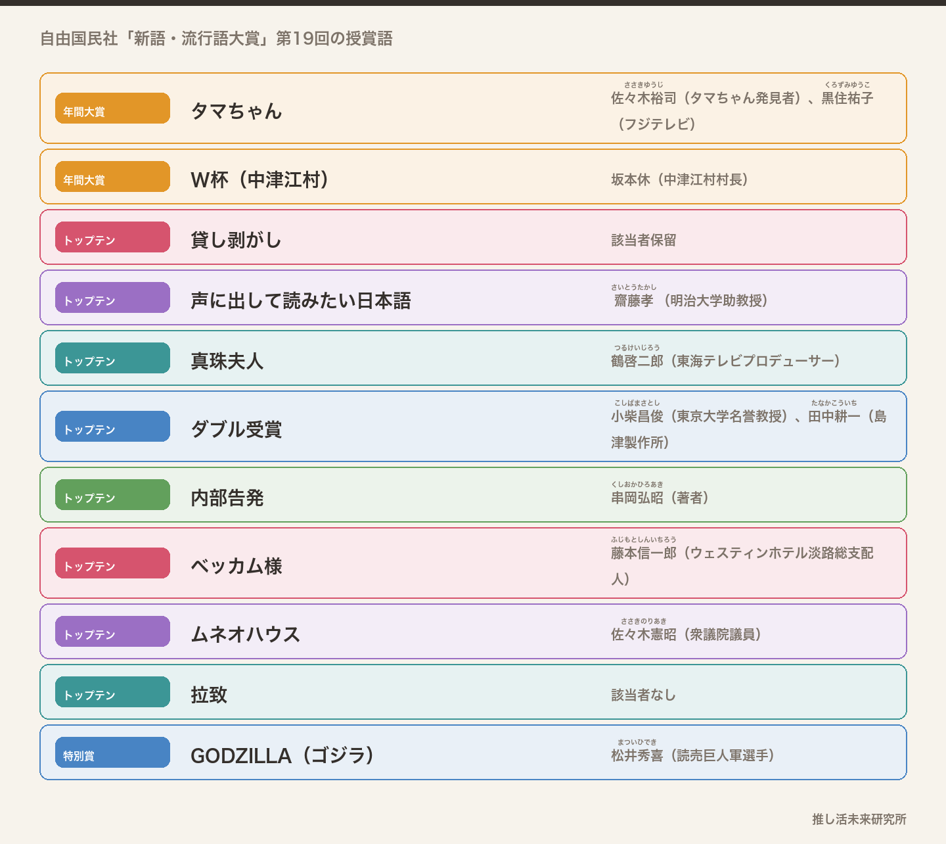The image size is (946, 844).
Task: Click the トップテン badge beside ベッカム様
Action: point(112,563)
